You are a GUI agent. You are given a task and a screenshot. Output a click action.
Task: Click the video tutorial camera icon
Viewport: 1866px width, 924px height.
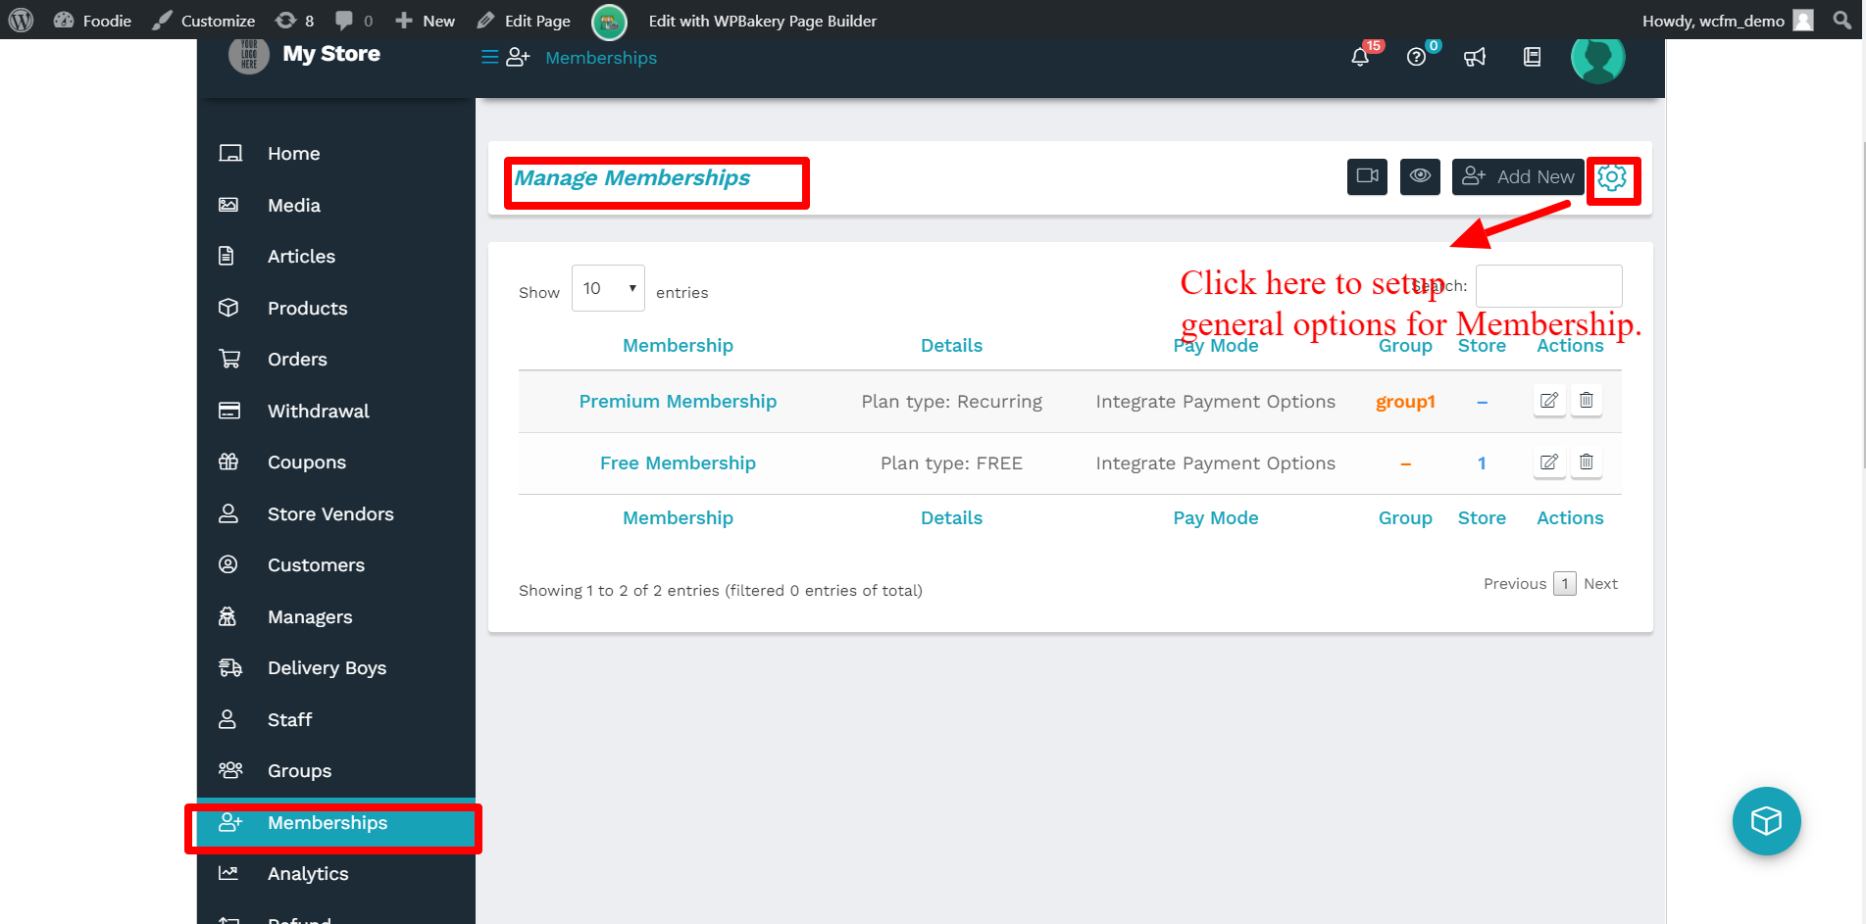click(1367, 176)
